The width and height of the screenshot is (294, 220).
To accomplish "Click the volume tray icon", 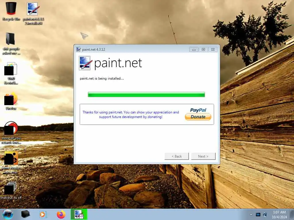I will point(265,215).
